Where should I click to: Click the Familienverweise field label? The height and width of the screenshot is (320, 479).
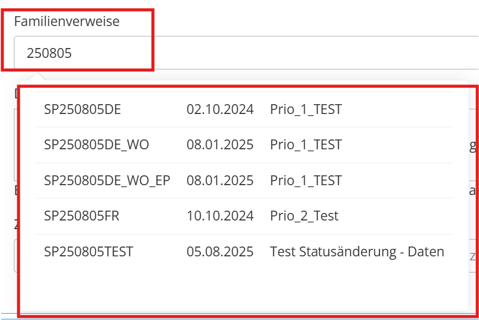point(67,21)
